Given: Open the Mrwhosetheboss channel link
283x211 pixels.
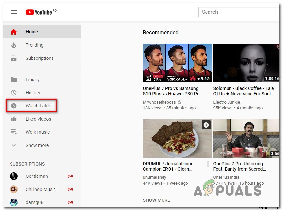Looking at the screenshot, I should point(159,102).
